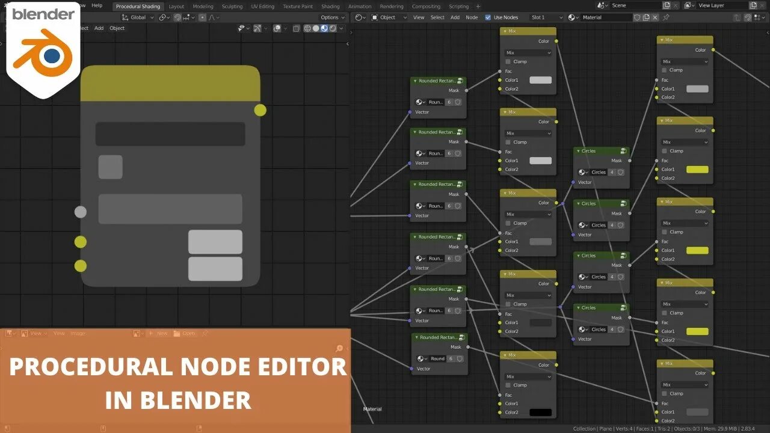
Task: Toggle fake user shield in Round node
Action: [460, 358]
